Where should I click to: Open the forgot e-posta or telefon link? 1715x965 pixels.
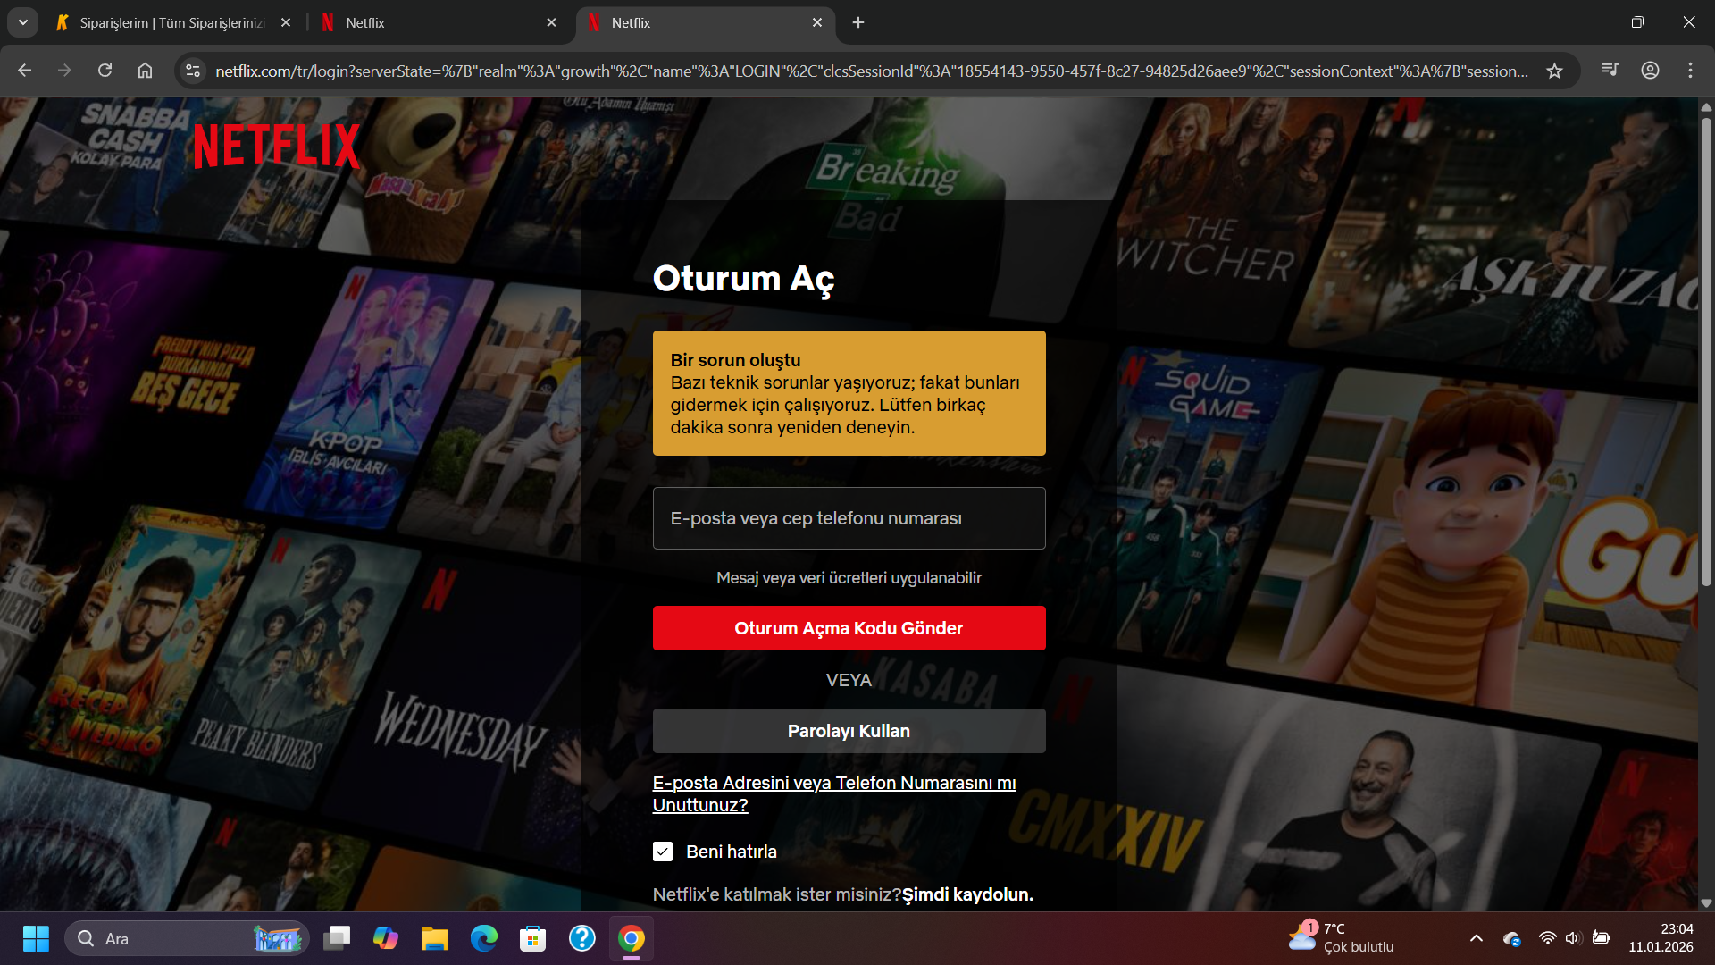point(834,793)
